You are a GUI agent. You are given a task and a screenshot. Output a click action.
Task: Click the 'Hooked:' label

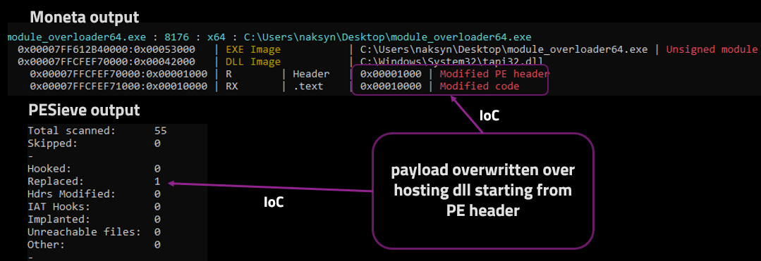coord(49,169)
